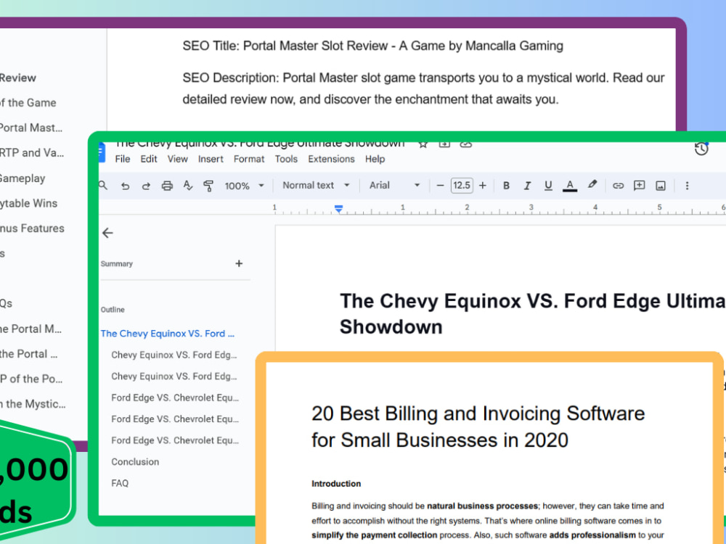
Task: Run spelling and grammar check icon
Action: 187,186
